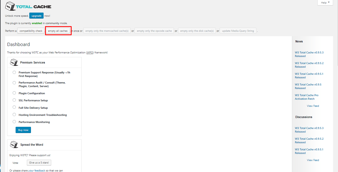Select Premium Support Response radio option
This screenshot has height=172, width=338.
[x=14, y=73]
